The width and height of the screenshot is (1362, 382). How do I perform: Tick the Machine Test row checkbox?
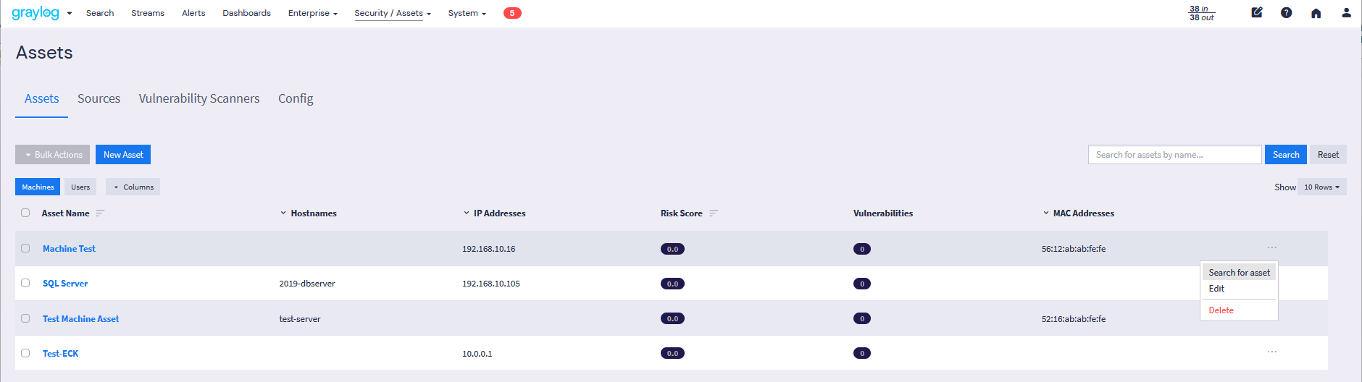(25, 248)
